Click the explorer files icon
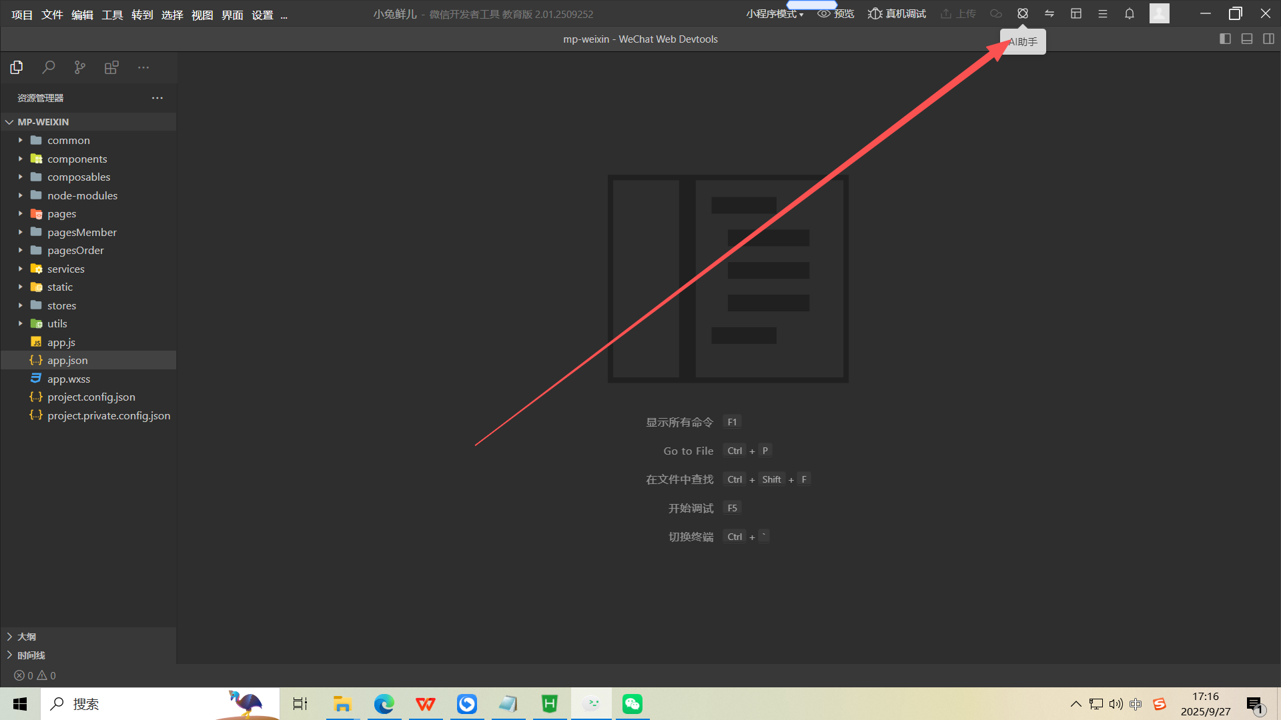Image resolution: width=1281 pixels, height=720 pixels. pos(17,67)
